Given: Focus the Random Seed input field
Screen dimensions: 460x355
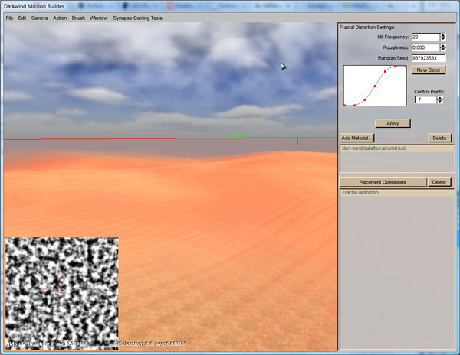Looking at the screenshot, I should click(x=428, y=57).
